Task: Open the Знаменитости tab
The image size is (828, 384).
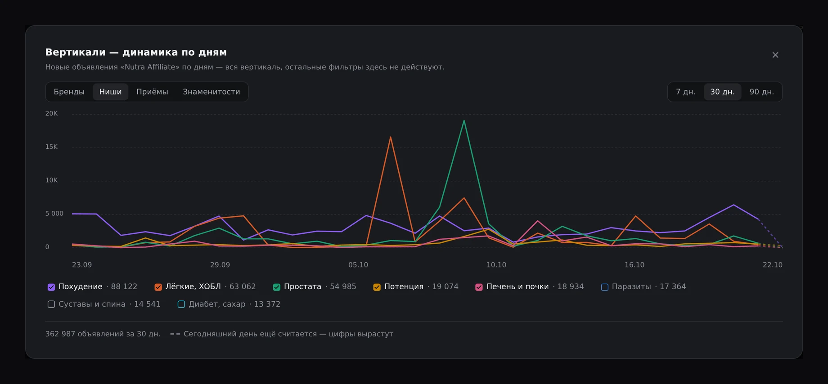Action: pyautogui.click(x=211, y=92)
